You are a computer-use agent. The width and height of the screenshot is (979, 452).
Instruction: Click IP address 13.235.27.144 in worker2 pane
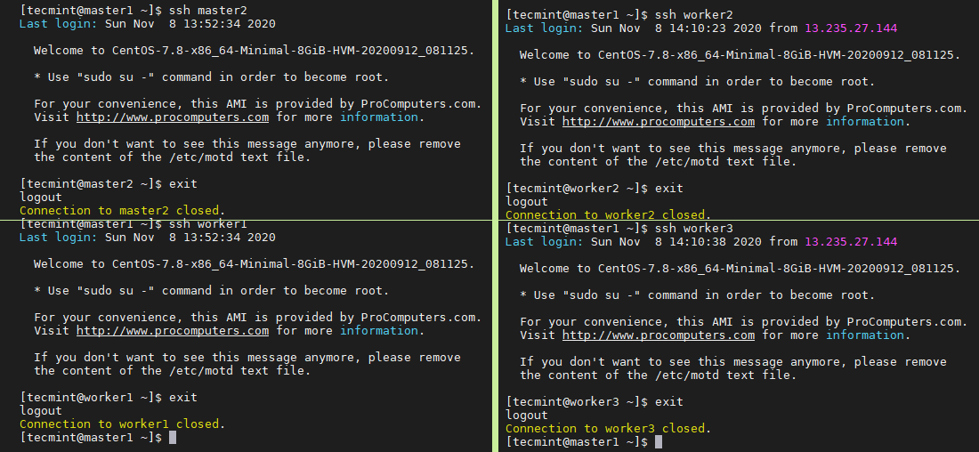click(x=851, y=28)
